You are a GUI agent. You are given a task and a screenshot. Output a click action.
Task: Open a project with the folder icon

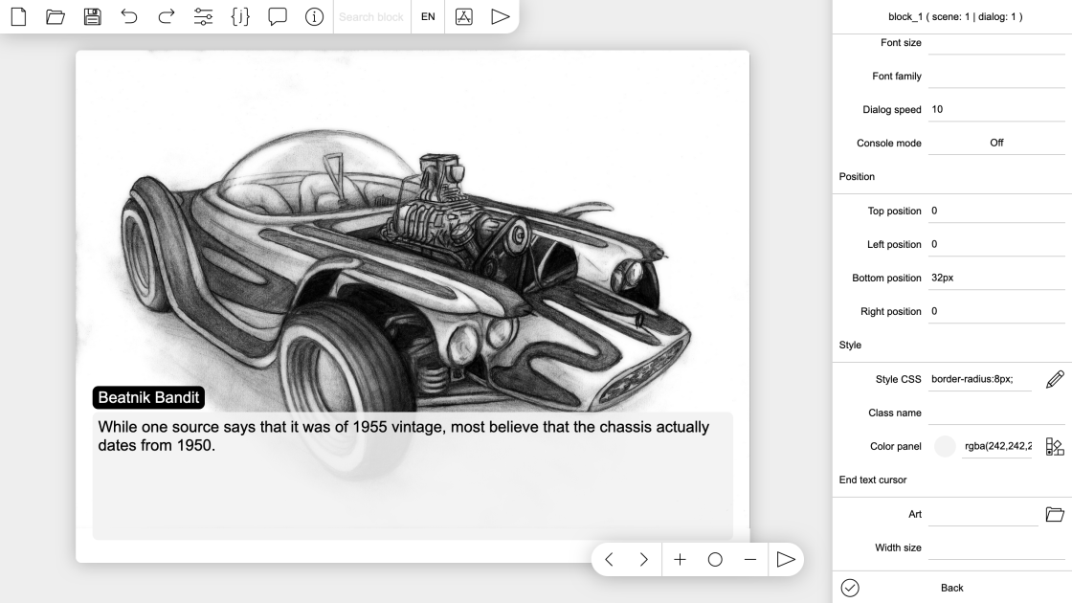click(56, 16)
